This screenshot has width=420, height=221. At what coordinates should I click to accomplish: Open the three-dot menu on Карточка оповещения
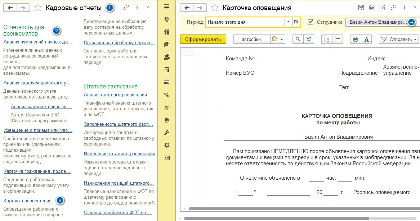point(405,7)
